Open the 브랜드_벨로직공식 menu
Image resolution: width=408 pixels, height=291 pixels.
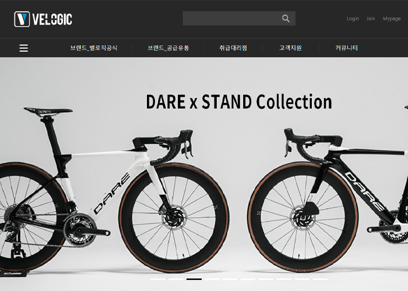94,48
